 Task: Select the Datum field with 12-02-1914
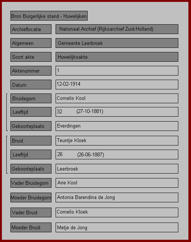point(117,85)
